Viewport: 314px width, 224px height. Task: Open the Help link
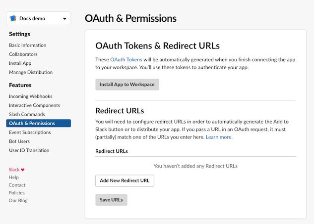click(x=13, y=178)
